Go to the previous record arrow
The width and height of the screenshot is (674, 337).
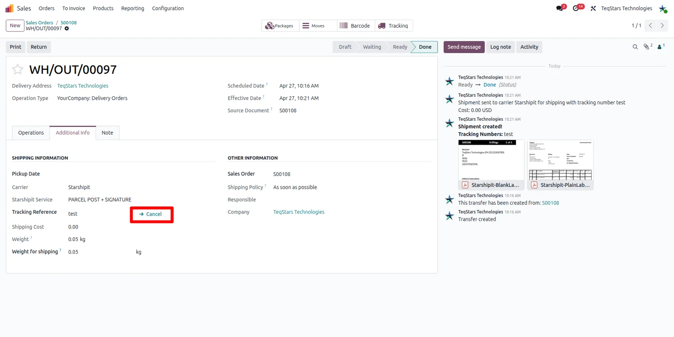(x=650, y=26)
